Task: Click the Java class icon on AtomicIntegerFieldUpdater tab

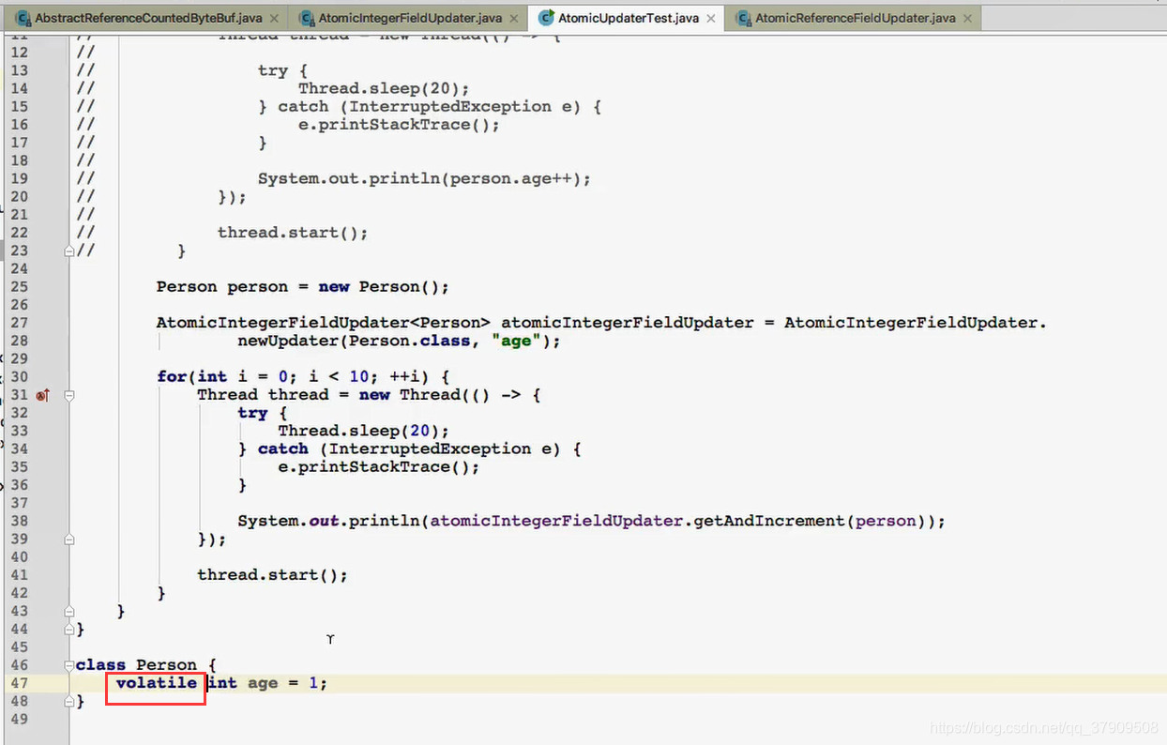Action: (310, 17)
